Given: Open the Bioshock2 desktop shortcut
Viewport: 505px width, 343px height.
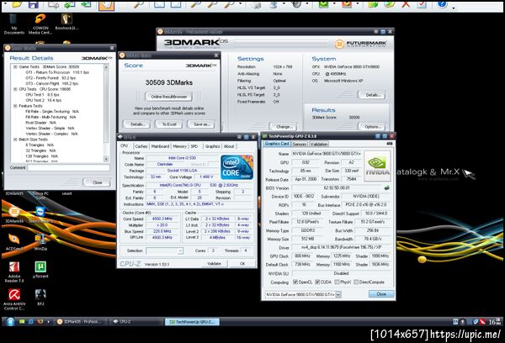Looking at the screenshot, I should tap(66, 22).
